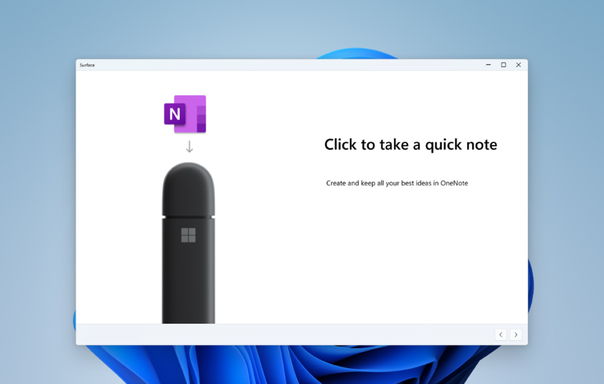The width and height of the screenshot is (604, 384).
Task: Click the OneNote app icon
Action: click(x=185, y=114)
